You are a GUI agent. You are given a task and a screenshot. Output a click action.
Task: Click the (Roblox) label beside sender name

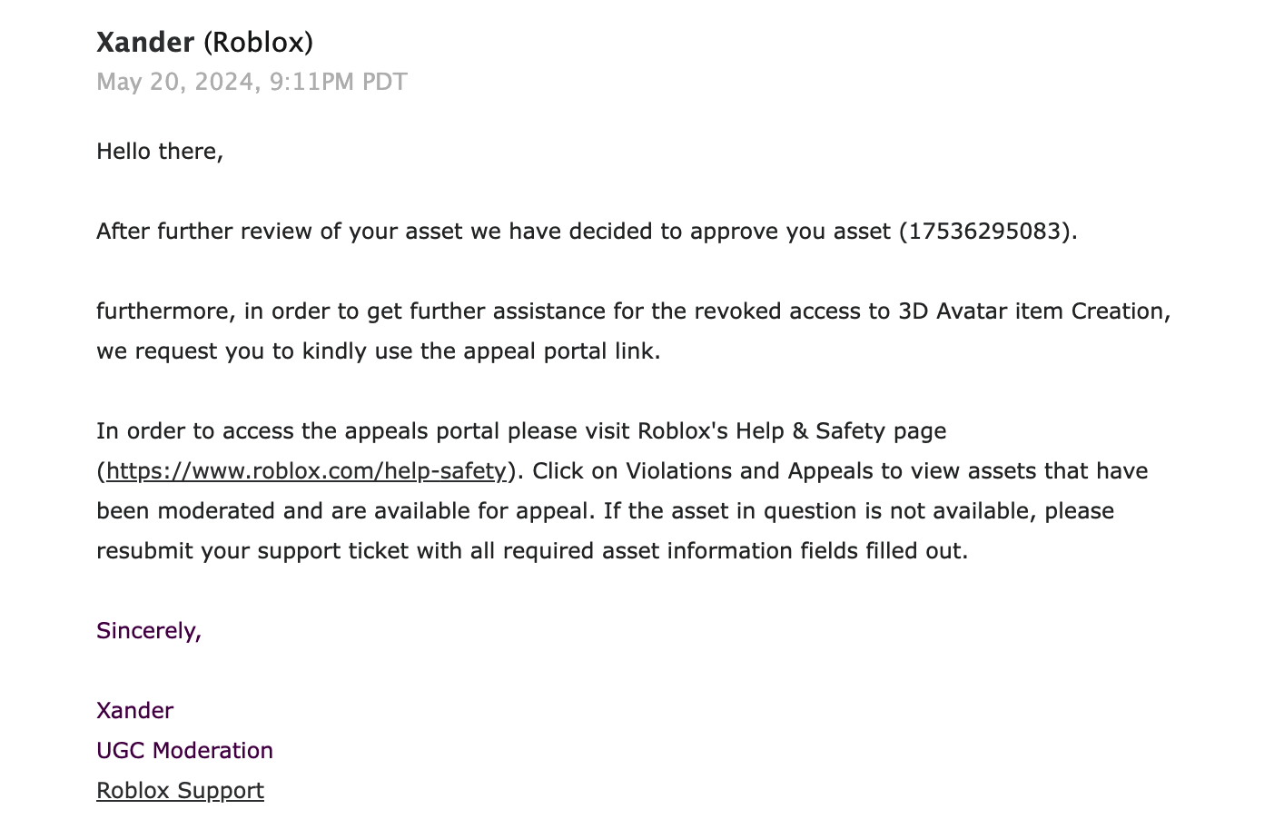coord(258,43)
